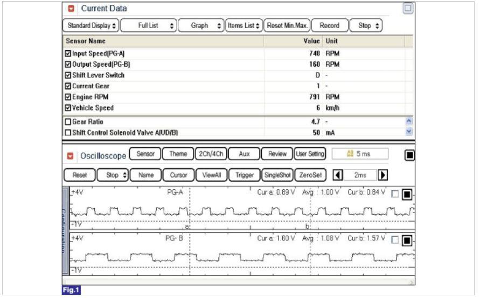The width and height of the screenshot is (480, 298).
Task: Uncheck Current Gear checkbox
Action: coord(68,86)
